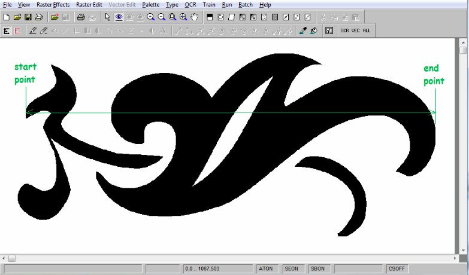Select the Pan hand tool

pyautogui.click(x=195, y=17)
